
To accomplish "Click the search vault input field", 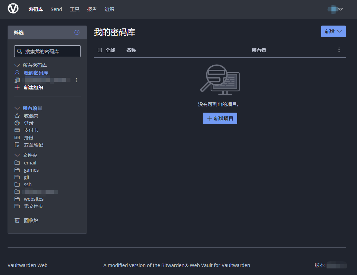I will 51,51.
